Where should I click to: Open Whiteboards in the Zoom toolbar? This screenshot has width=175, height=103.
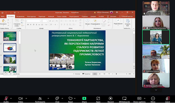coord(124,99)
